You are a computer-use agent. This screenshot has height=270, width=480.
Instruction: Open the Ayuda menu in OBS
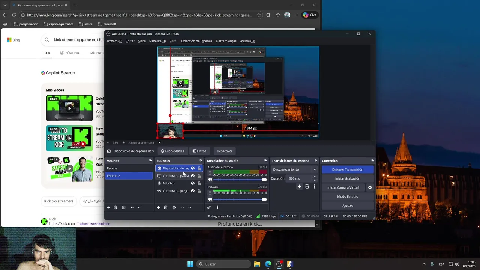pos(247,41)
